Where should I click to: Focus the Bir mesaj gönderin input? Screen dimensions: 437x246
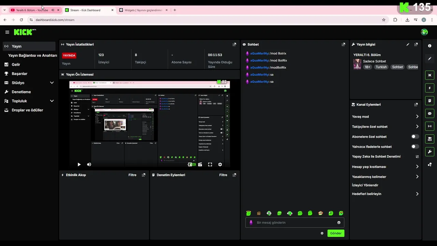295,222
